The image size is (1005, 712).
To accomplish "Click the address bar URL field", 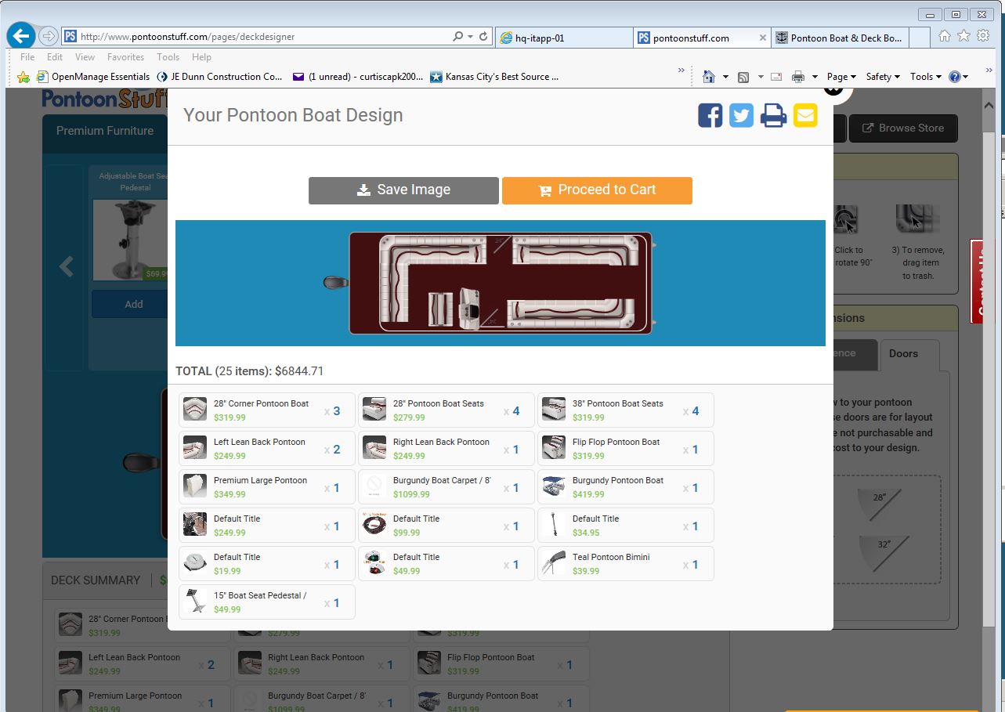I will 262,37.
